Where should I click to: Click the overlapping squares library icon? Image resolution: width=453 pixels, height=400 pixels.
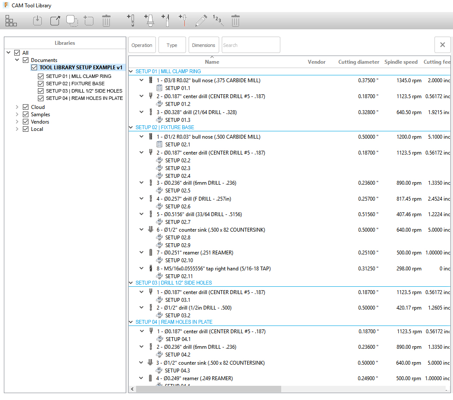click(x=72, y=21)
